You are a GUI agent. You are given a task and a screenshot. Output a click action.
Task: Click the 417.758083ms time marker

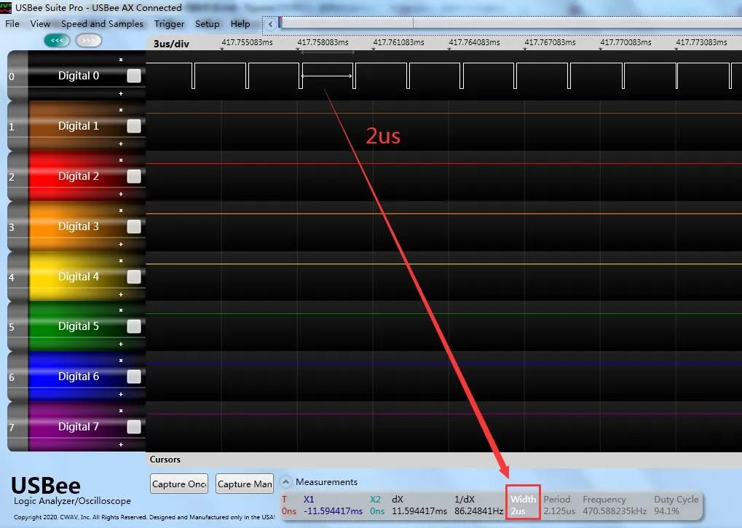click(x=323, y=42)
